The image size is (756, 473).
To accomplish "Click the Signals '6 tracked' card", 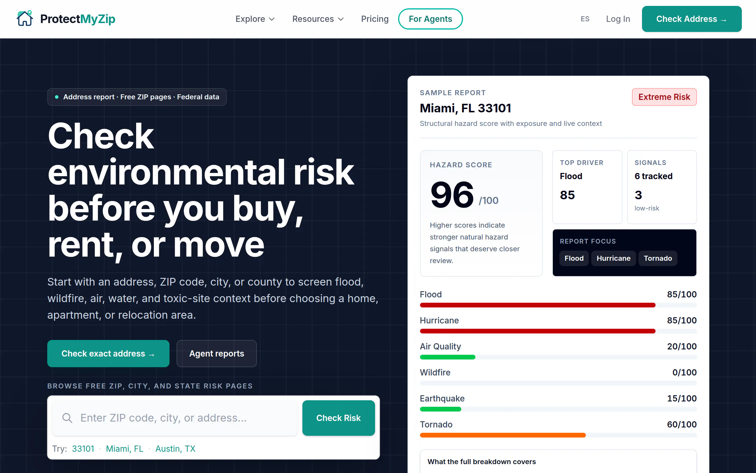I will point(662,187).
